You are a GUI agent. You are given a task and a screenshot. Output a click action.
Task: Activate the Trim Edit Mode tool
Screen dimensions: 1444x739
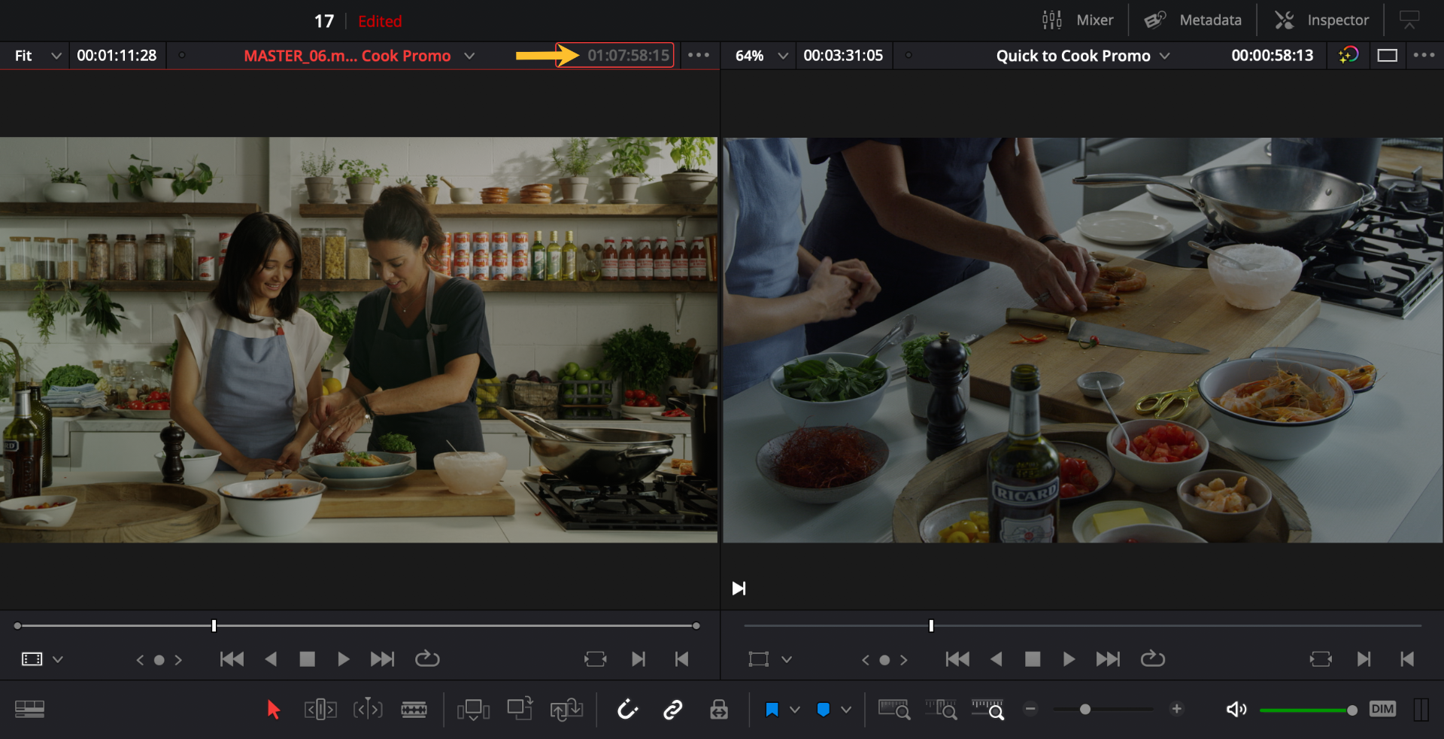(320, 709)
